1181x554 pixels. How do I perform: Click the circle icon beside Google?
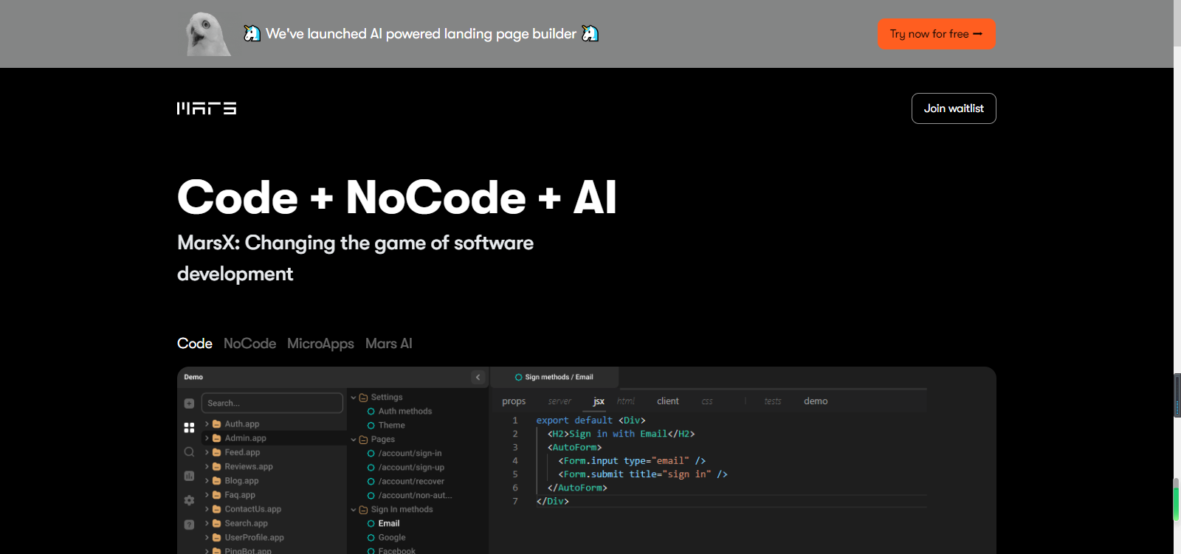pos(371,538)
